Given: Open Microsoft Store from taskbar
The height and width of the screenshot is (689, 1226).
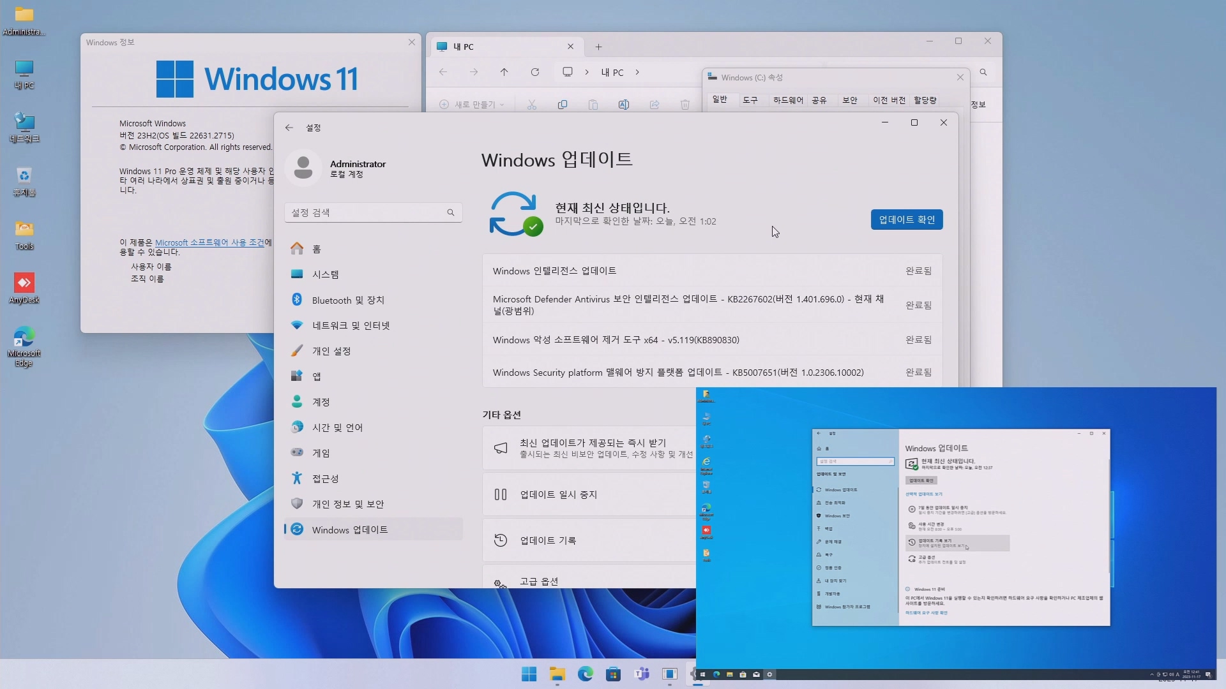Looking at the screenshot, I should pos(614,674).
